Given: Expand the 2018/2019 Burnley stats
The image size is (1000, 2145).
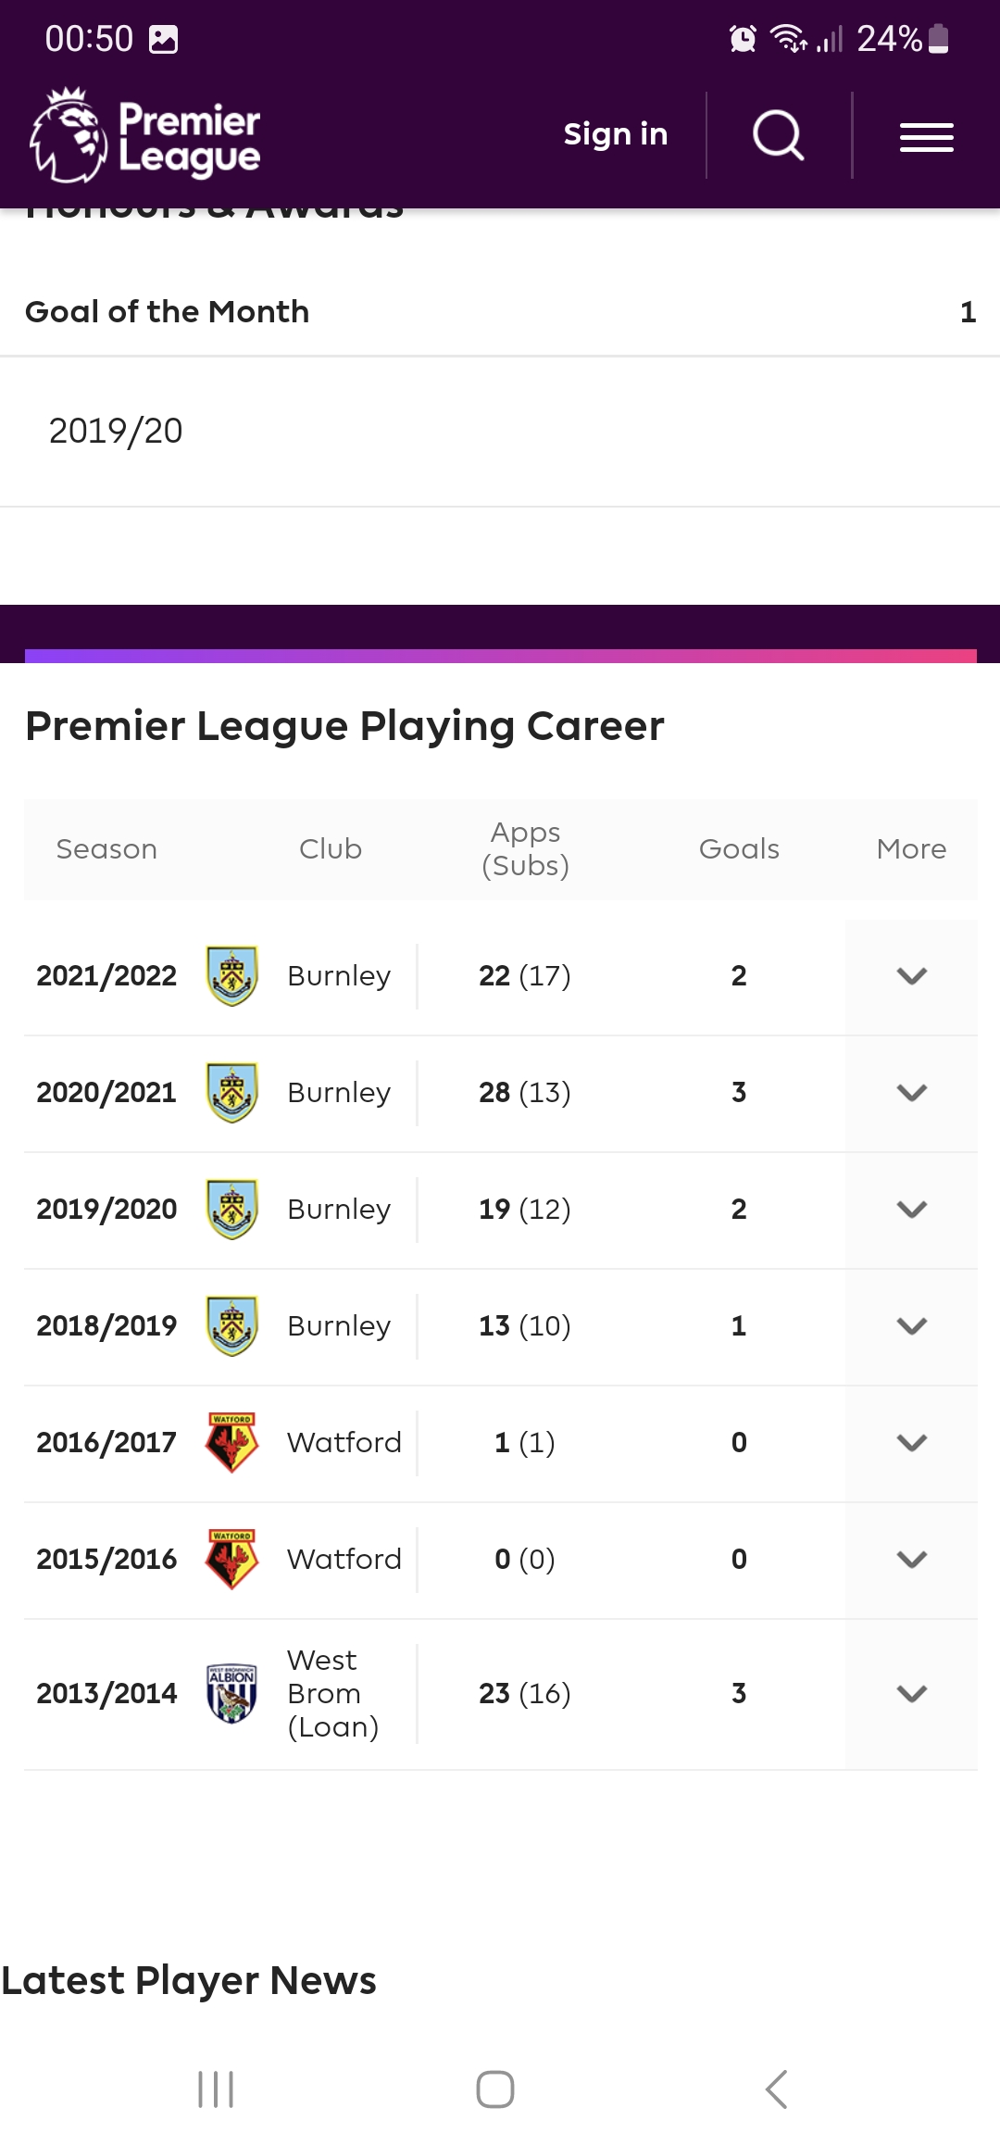Looking at the screenshot, I should [x=911, y=1326].
